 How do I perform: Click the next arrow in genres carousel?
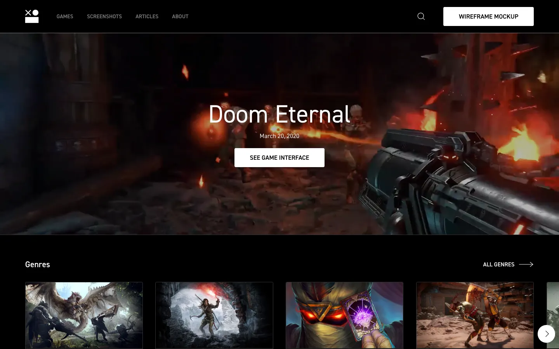tap(546, 334)
